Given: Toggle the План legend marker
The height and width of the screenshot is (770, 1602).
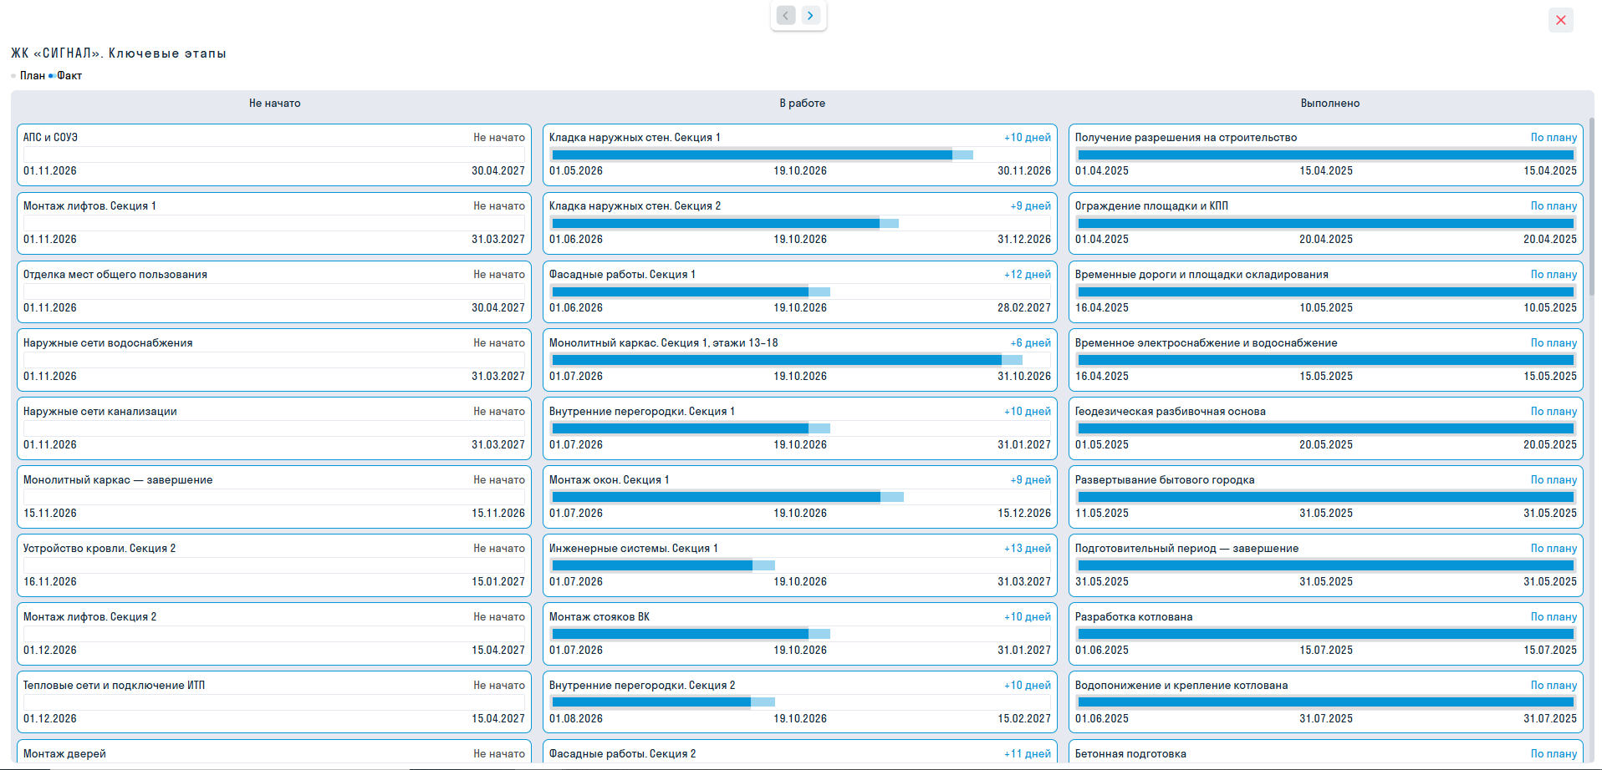Looking at the screenshot, I should pos(13,76).
